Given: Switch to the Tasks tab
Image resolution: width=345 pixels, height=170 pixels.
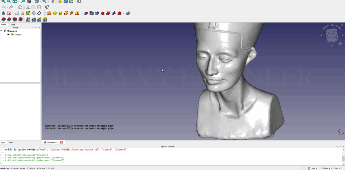Looking at the screenshot, I should pyautogui.click(x=13, y=25).
